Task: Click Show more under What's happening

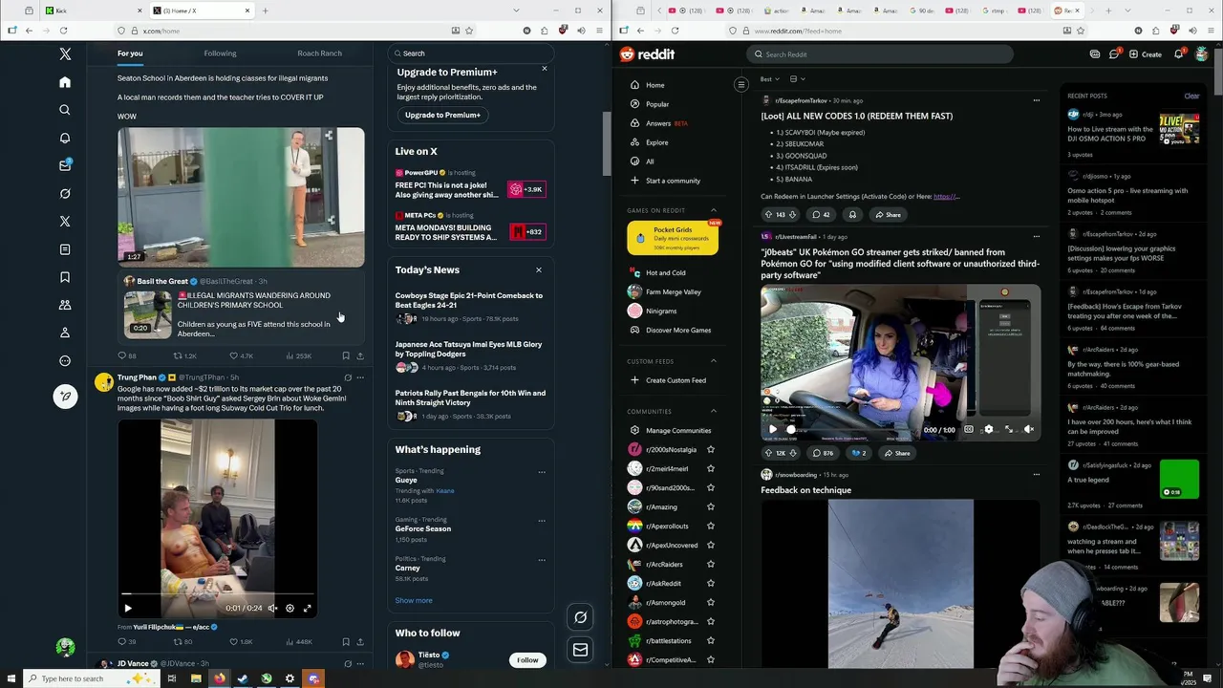Action: [x=414, y=600]
